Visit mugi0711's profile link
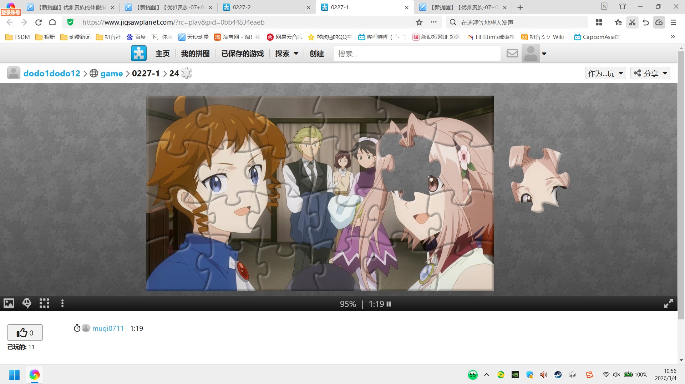Image resolution: width=685 pixels, height=384 pixels. [x=108, y=328]
